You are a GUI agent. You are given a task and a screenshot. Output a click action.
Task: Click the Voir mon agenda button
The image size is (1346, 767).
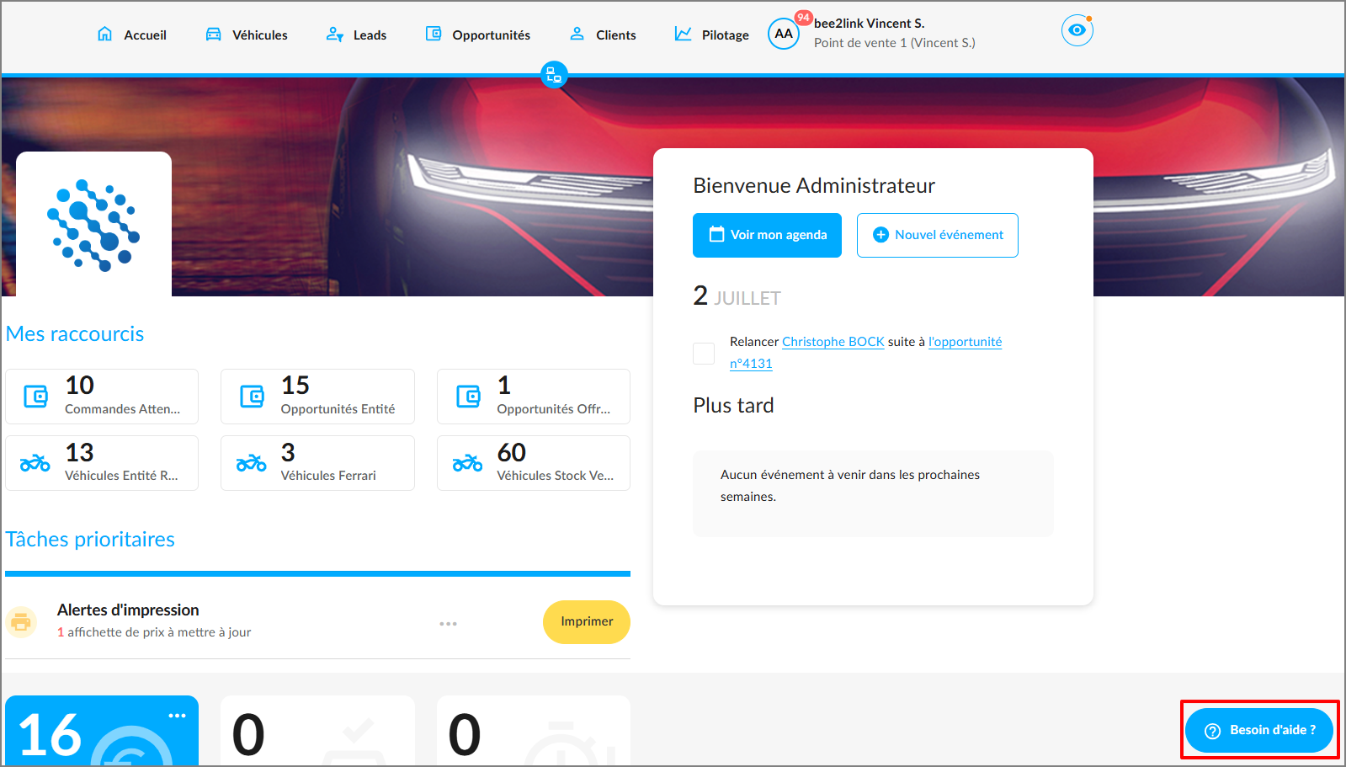pos(767,235)
